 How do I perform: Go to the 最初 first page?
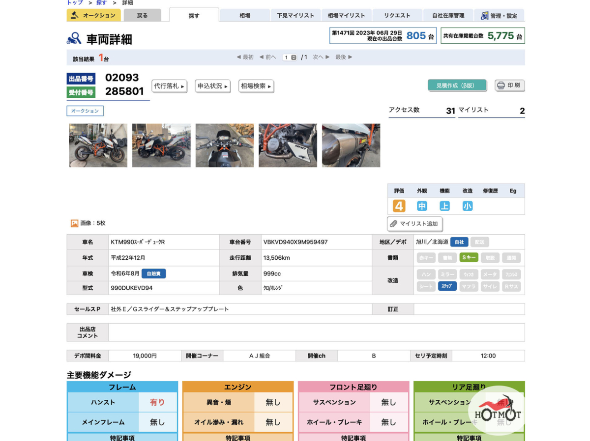click(x=245, y=57)
